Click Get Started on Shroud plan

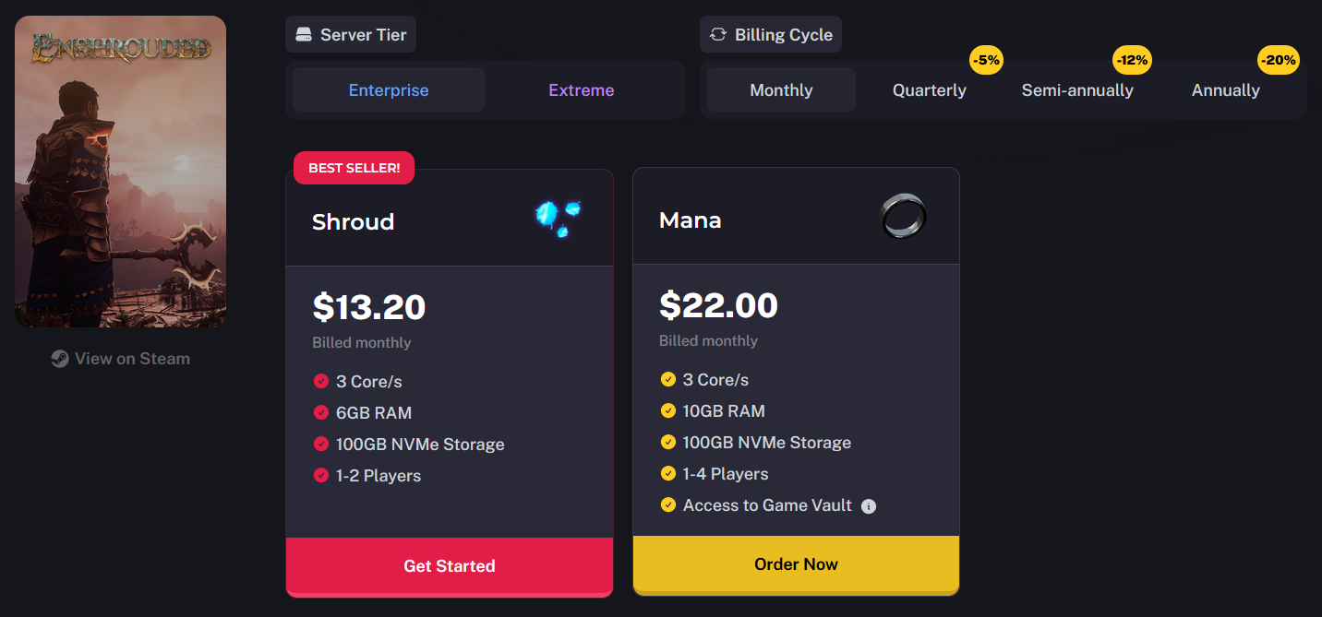(450, 566)
